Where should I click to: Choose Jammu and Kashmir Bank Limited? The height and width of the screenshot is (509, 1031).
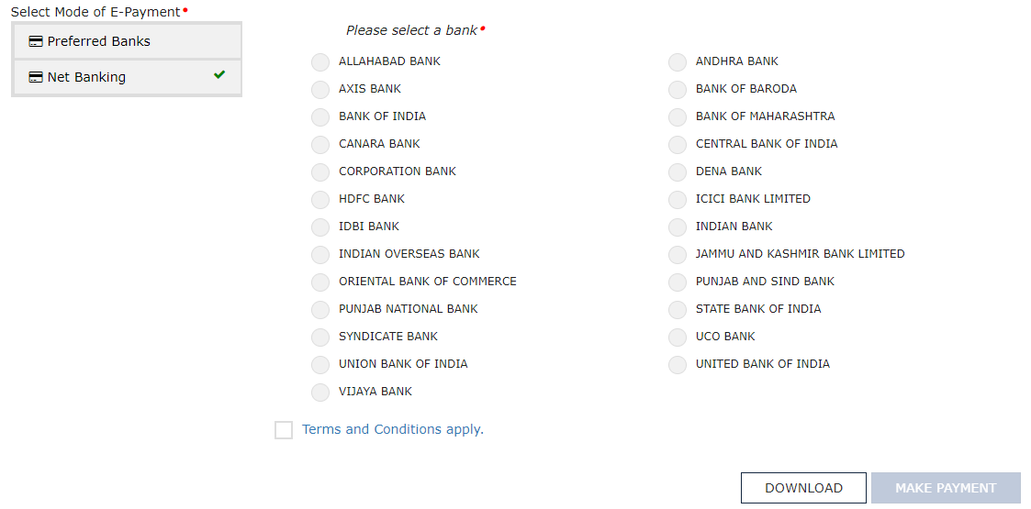(678, 255)
